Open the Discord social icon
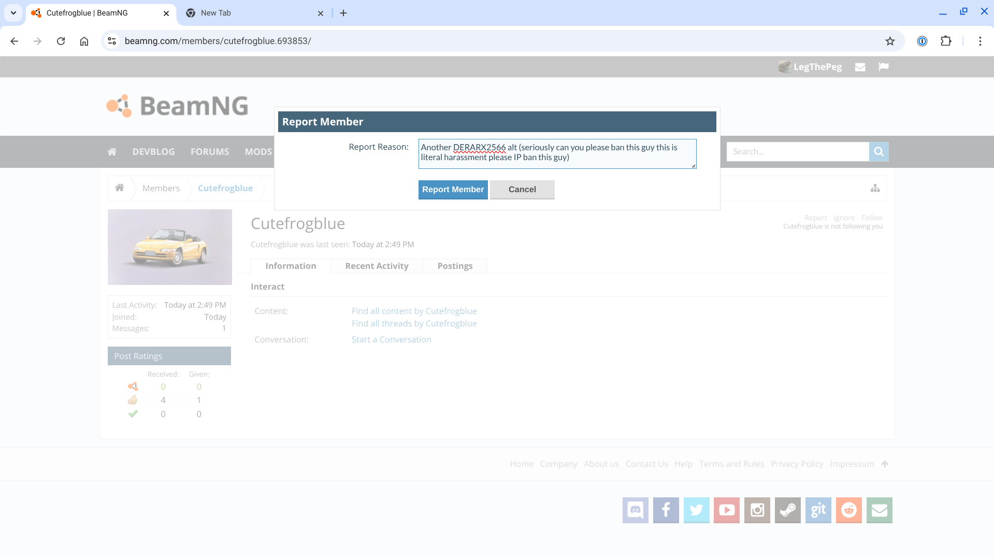 [x=636, y=510]
